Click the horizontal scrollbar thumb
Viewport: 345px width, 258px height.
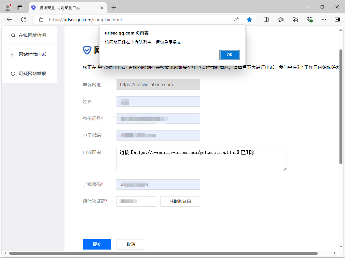[x=163, y=253]
